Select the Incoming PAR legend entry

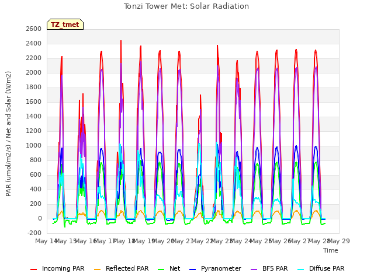(57, 268)
